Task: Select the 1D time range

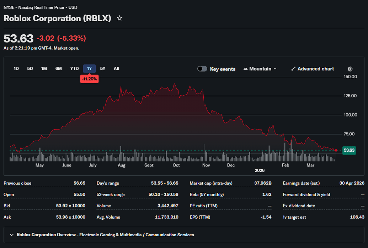Action: click(16, 68)
